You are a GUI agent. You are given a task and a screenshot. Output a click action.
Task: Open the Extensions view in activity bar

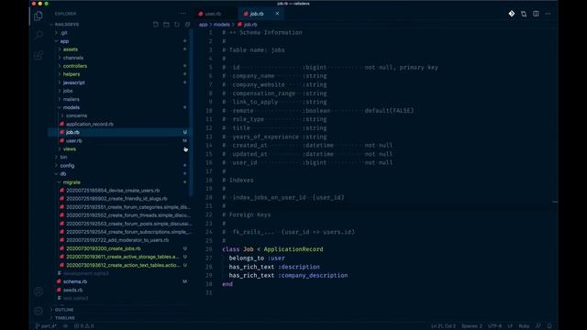(x=39, y=56)
